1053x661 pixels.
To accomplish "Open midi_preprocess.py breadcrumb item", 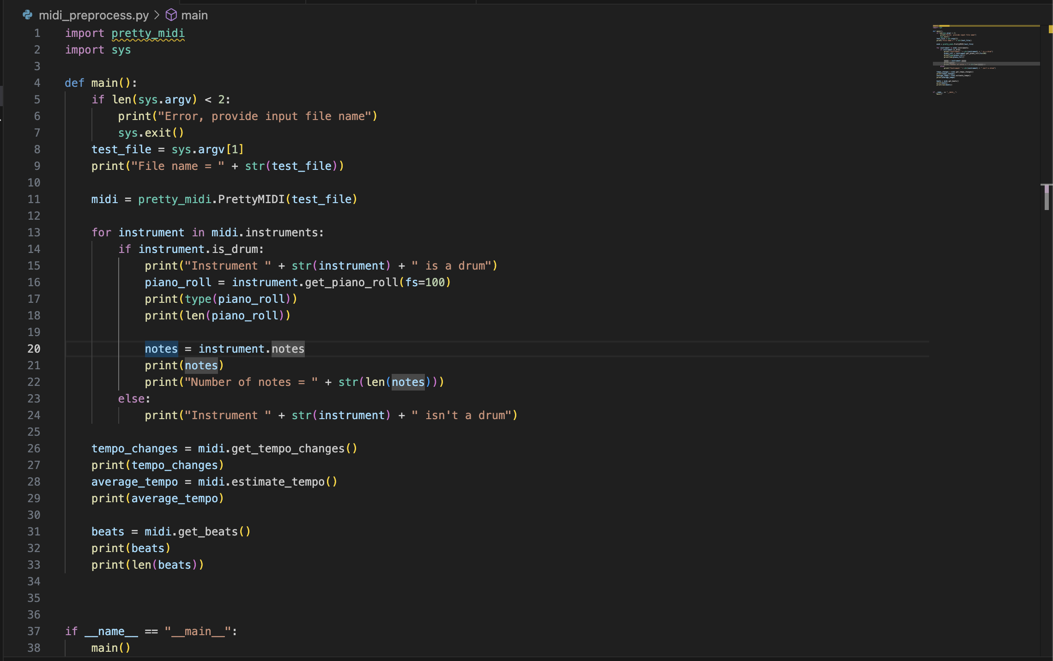I will click(x=93, y=15).
